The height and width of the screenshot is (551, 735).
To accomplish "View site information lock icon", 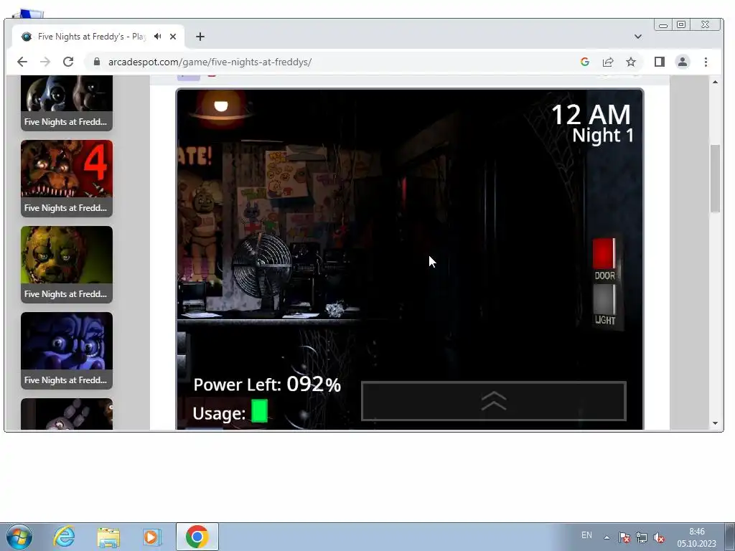I will click(97, 62).
